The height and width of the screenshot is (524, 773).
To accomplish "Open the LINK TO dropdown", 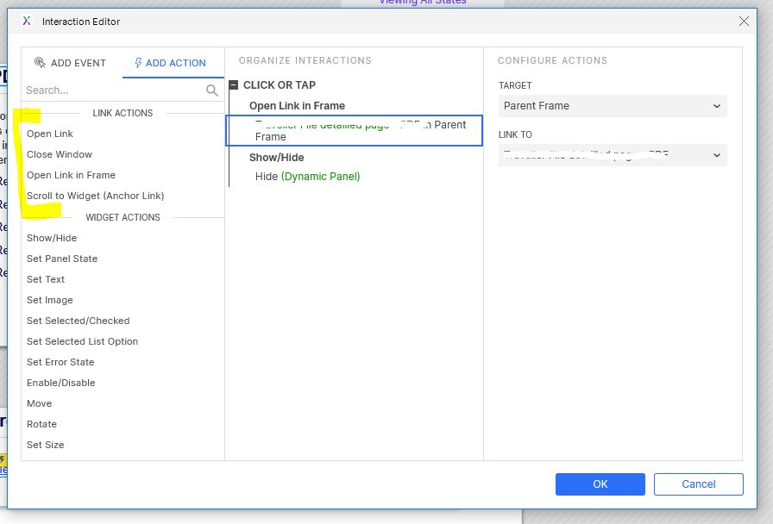I will [x=612, y=155].
